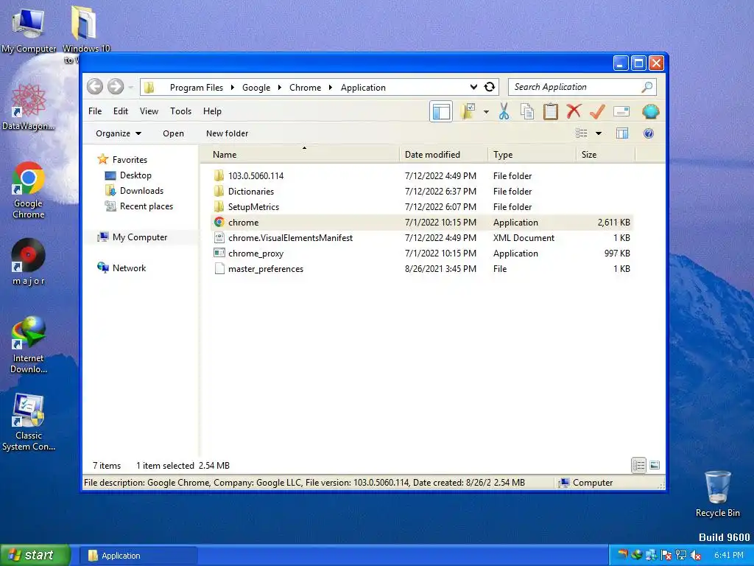The image size is (754, 566).
Task: Click the DataWagon desktop shortcut
Action: (29, 108)
